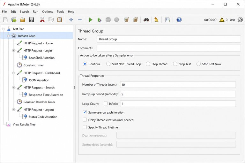Click the Copy toolbar icon
This screenshot has width=245, height=163.
pyautogui.click(x=51, y=20)
